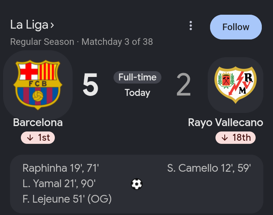Open S. Camello 12', 59' scorer entry
This screenshot has width=273, height=215.
coord(209,168)
